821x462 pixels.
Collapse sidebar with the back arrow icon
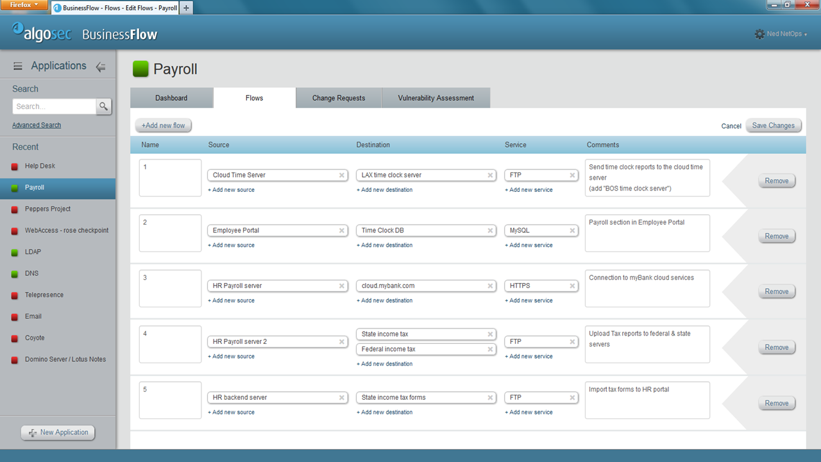point(101,66)
